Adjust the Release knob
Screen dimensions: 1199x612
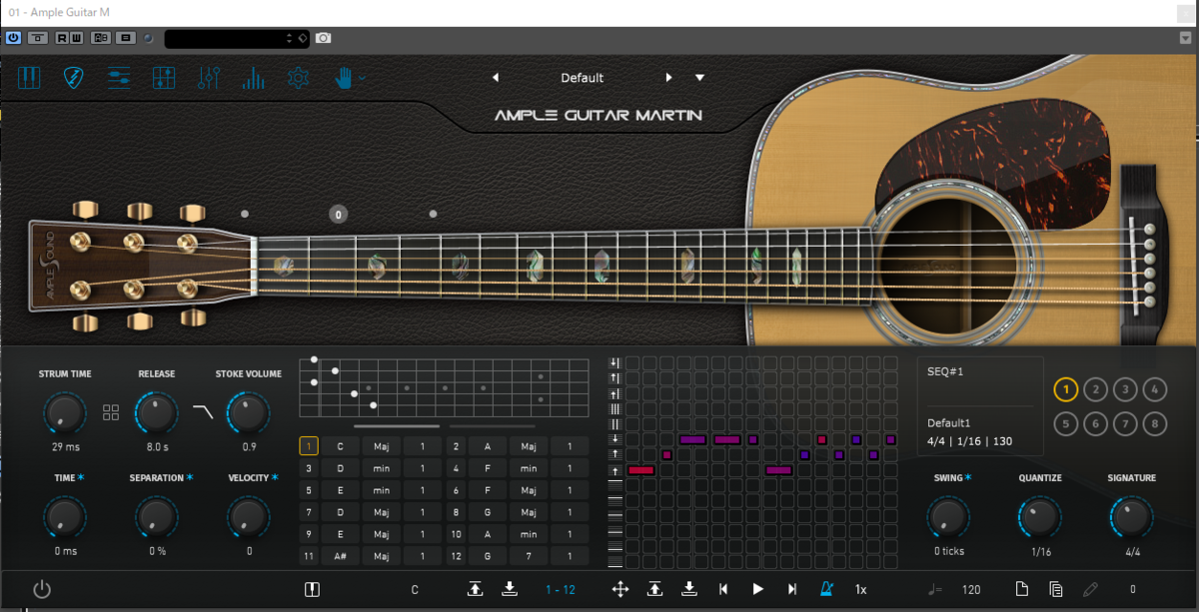click(x=157, y=412)
